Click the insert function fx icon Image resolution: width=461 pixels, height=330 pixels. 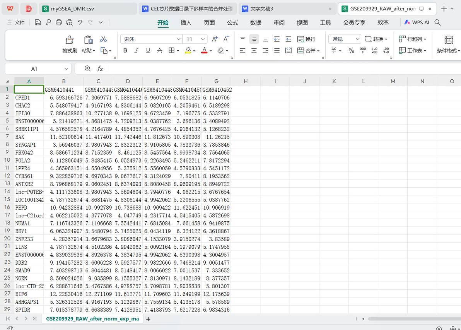[100, 68]
